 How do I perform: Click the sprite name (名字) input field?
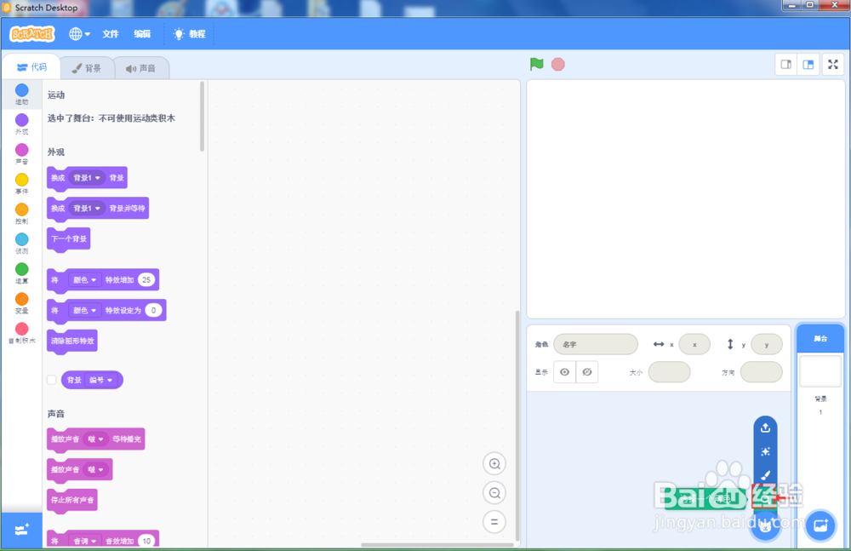pos(595,344)
